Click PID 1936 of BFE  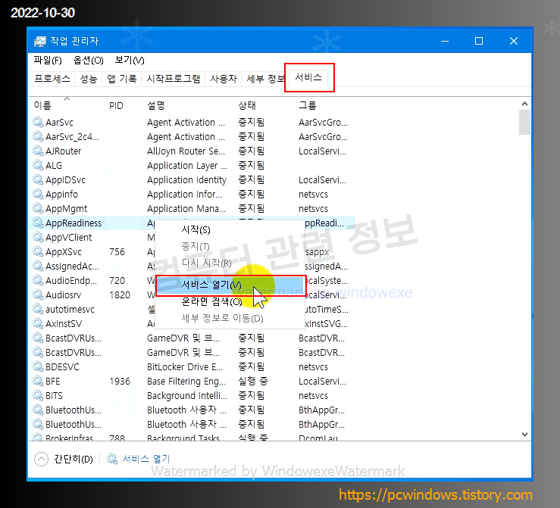120,382
